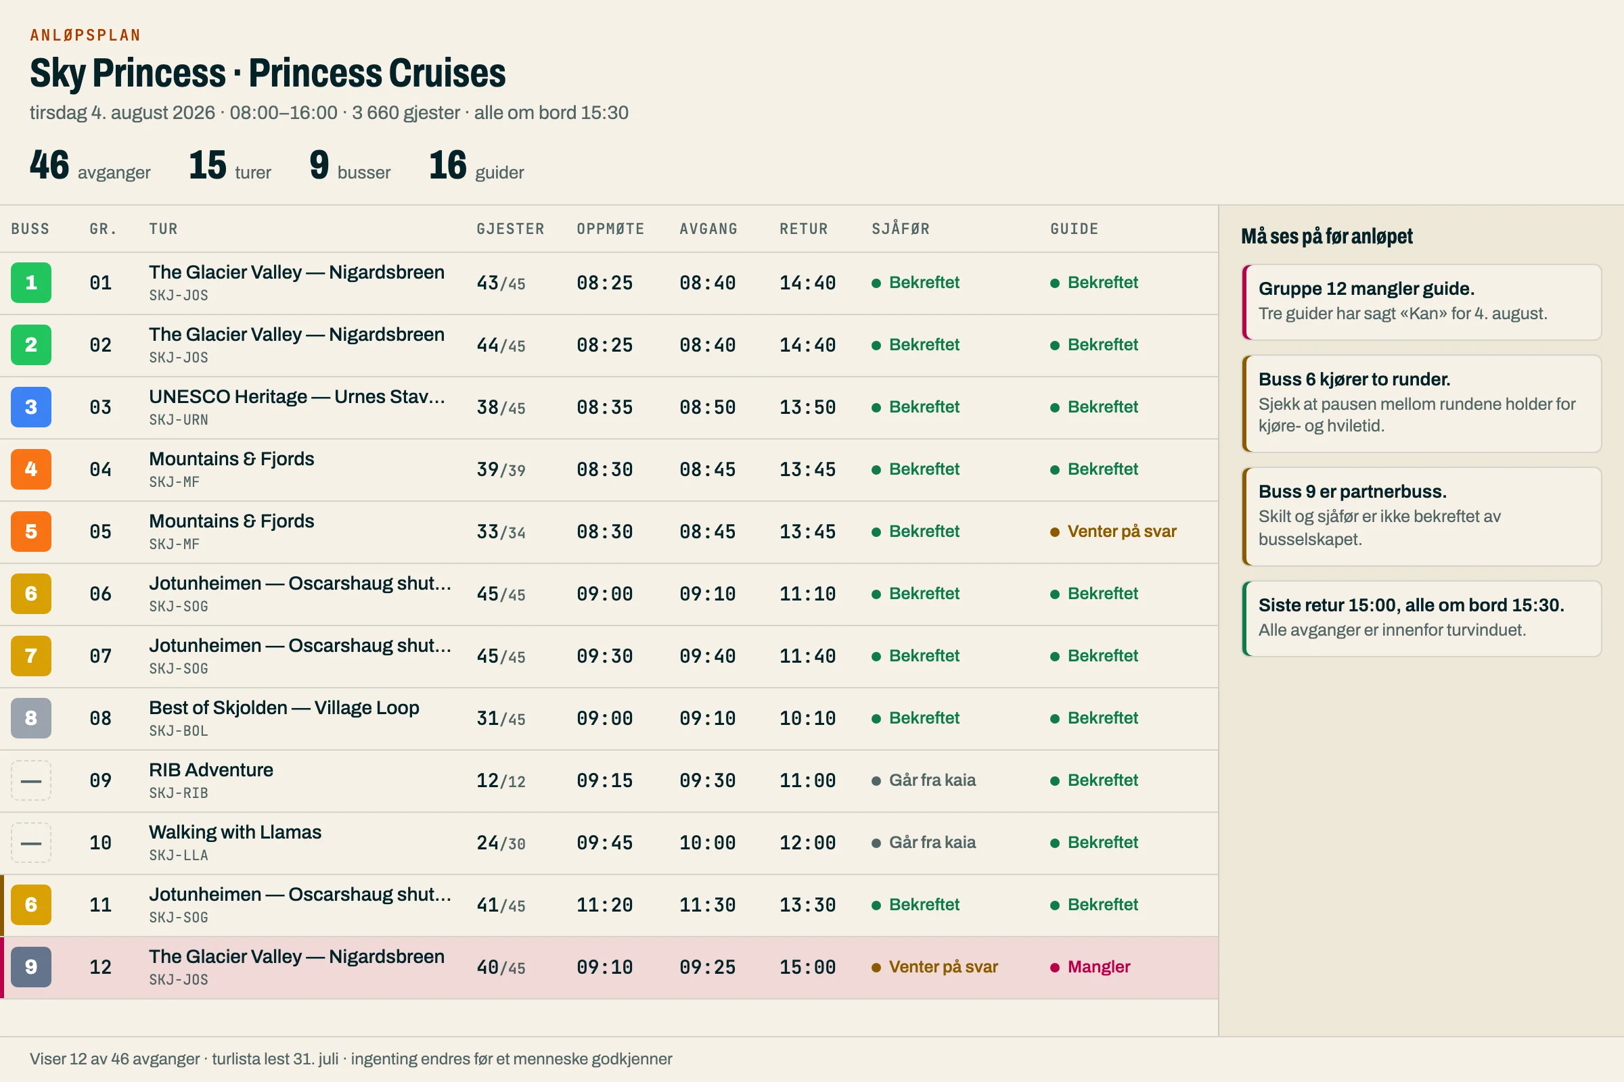Click guest count 31/45 for group 08
This screenshot has height=1082, width=1624.
501,719
